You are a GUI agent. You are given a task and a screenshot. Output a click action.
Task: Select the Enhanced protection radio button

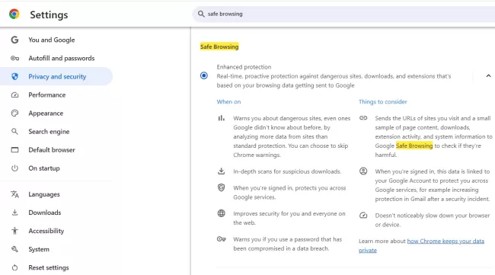tap(204, 75)
